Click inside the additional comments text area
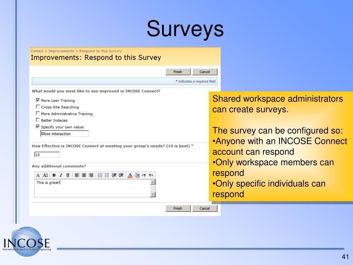This screenshot has width=353, height=265. coord(92,188)
